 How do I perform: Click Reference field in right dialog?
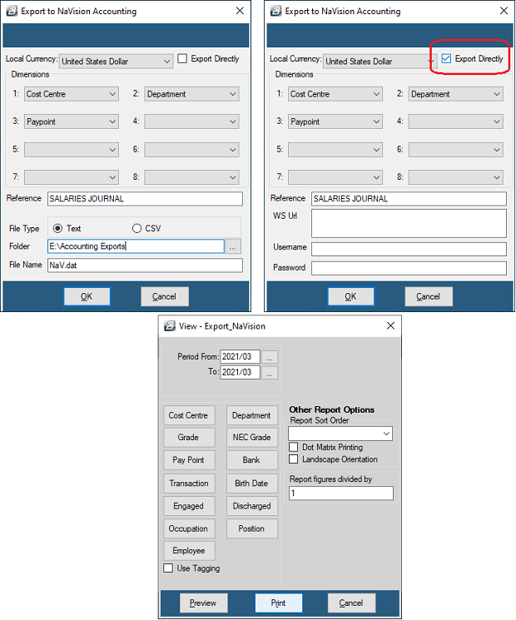pos(409,199)
